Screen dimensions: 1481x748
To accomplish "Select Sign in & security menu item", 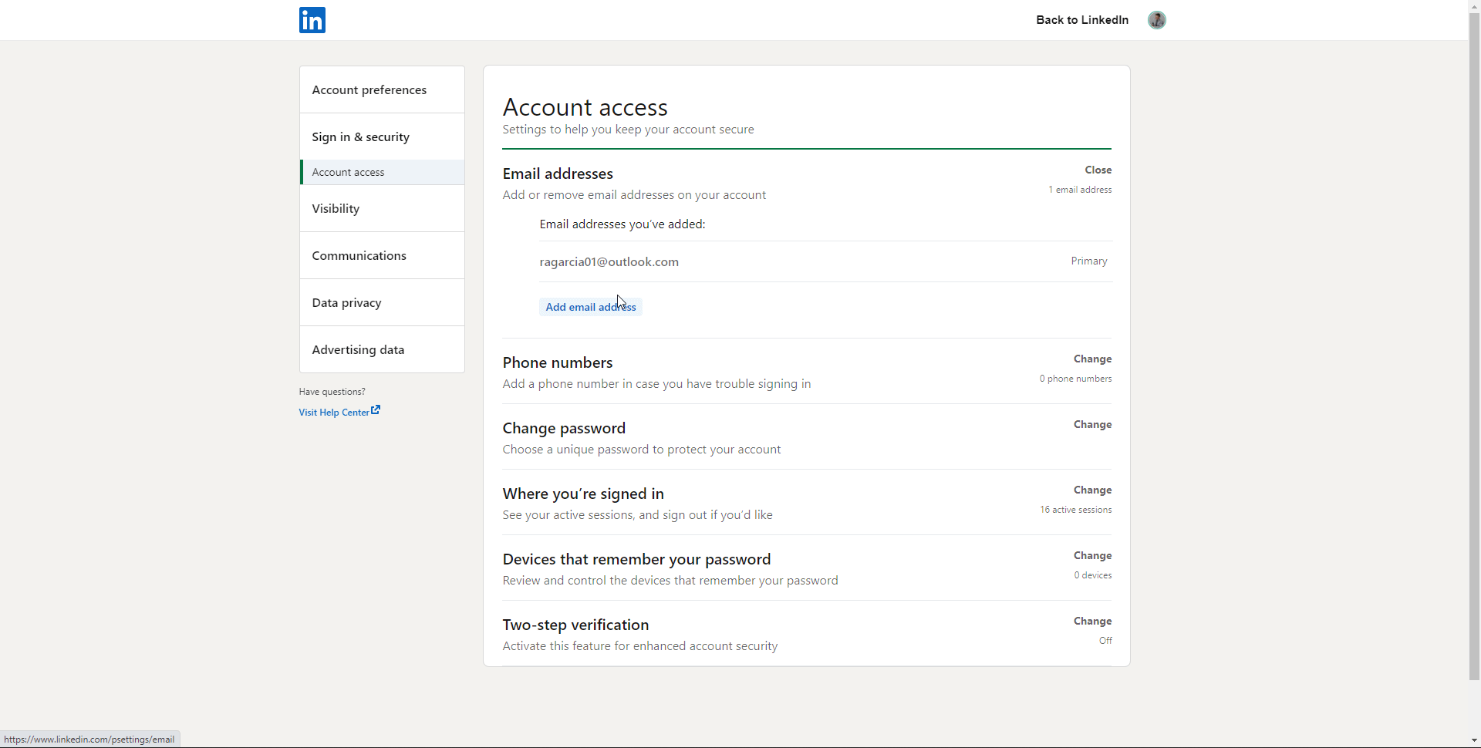I will point(360,137).
